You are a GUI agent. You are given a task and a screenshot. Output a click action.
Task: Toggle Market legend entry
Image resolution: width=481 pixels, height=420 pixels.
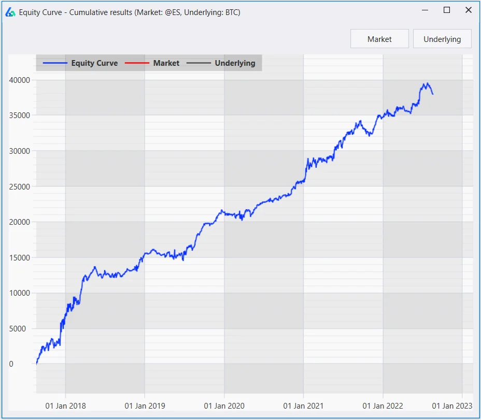pyautogui.click(x=152, y=63)
